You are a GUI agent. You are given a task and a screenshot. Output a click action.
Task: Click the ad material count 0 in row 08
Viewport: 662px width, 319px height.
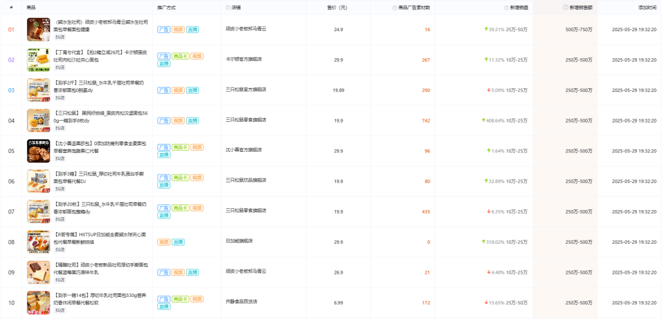pyautogui.click(x=428, y=242)
